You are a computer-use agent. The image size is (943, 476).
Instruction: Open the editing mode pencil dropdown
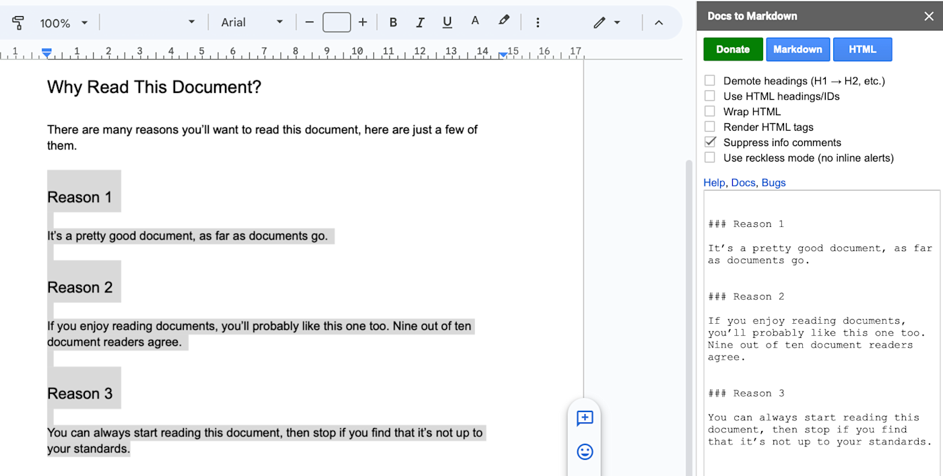607,23
